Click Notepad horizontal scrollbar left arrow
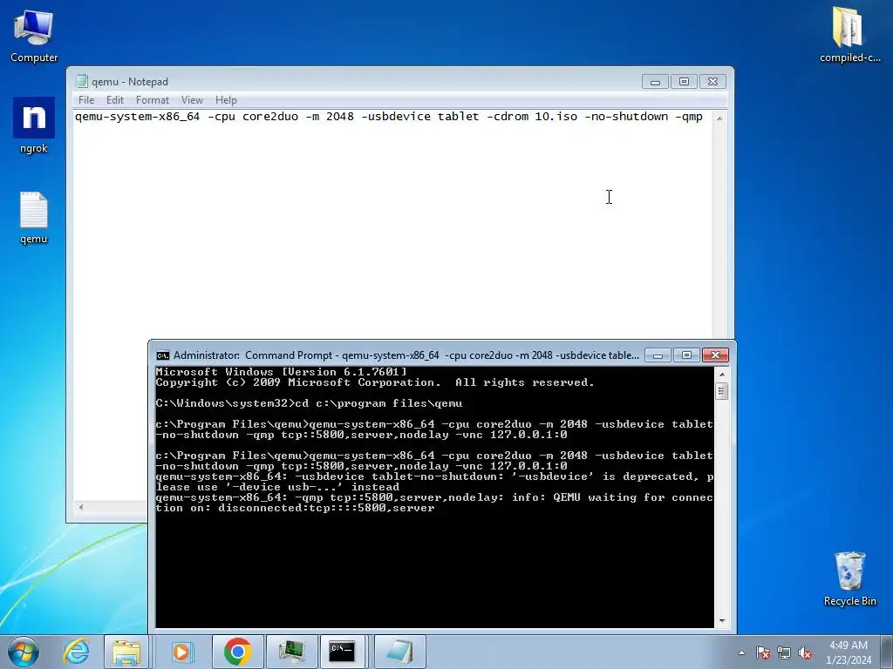This screenshot has width=893, height=669. coord(81,507)
